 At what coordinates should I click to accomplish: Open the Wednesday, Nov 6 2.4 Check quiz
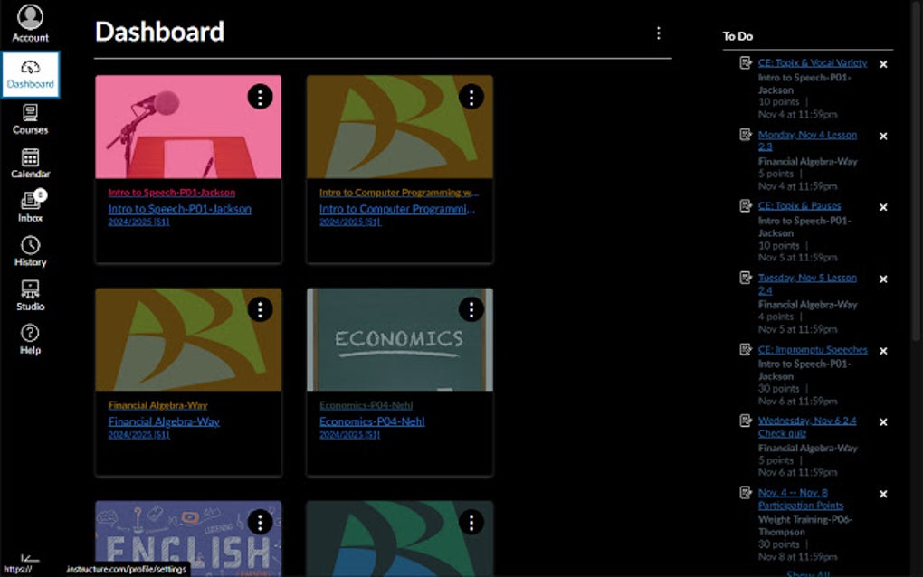point(807,427)
